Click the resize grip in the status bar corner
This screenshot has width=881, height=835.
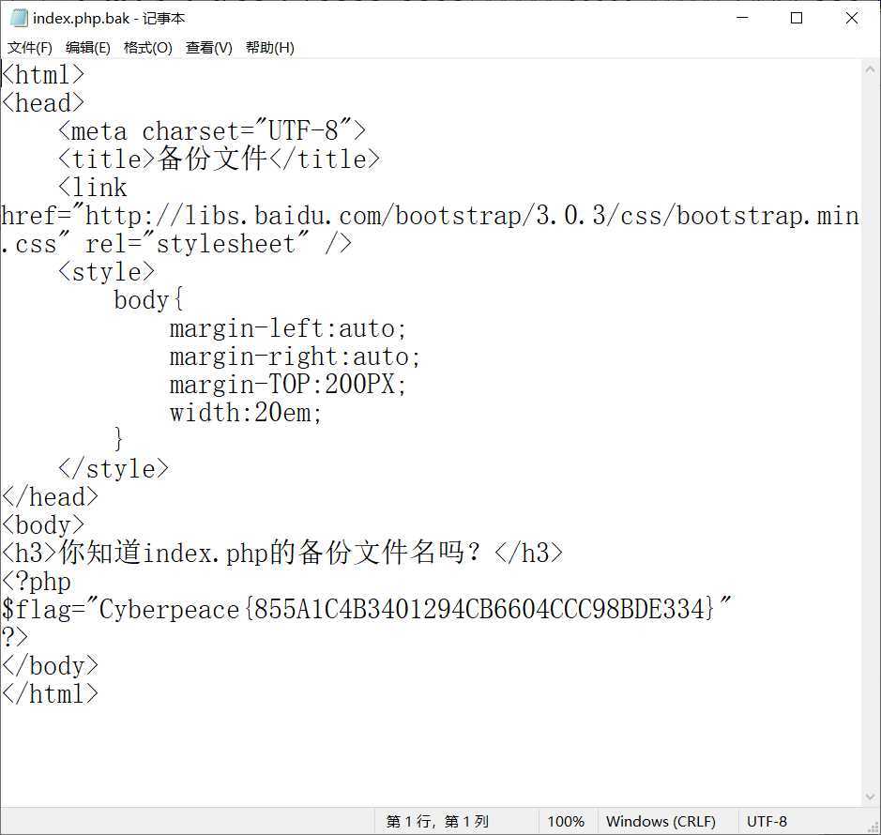tap(873, 827)
